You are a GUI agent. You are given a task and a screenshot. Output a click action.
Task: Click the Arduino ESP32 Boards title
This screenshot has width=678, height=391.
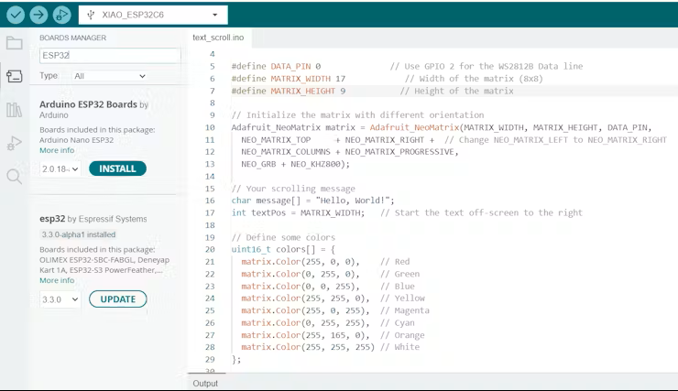[x=88, y=104]
